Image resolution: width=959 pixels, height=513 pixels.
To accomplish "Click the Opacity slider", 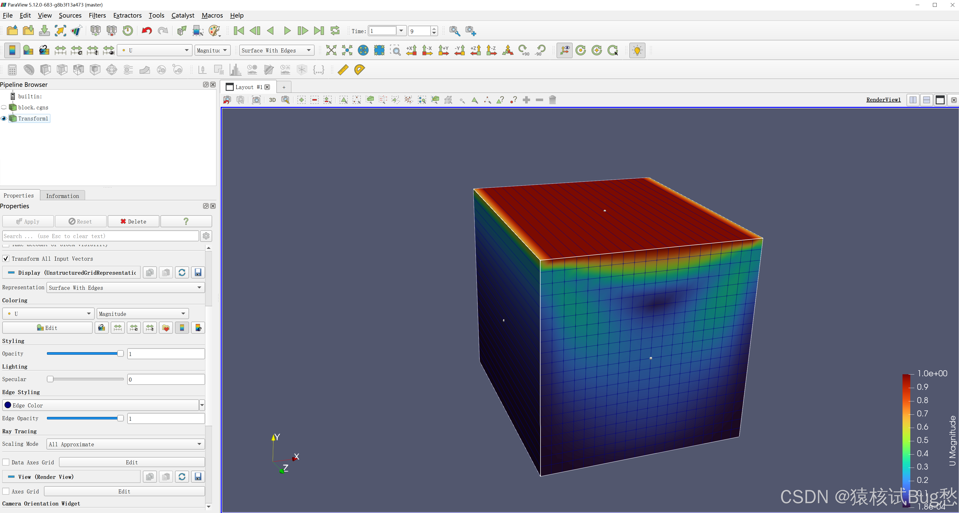I will coord(85,353).
